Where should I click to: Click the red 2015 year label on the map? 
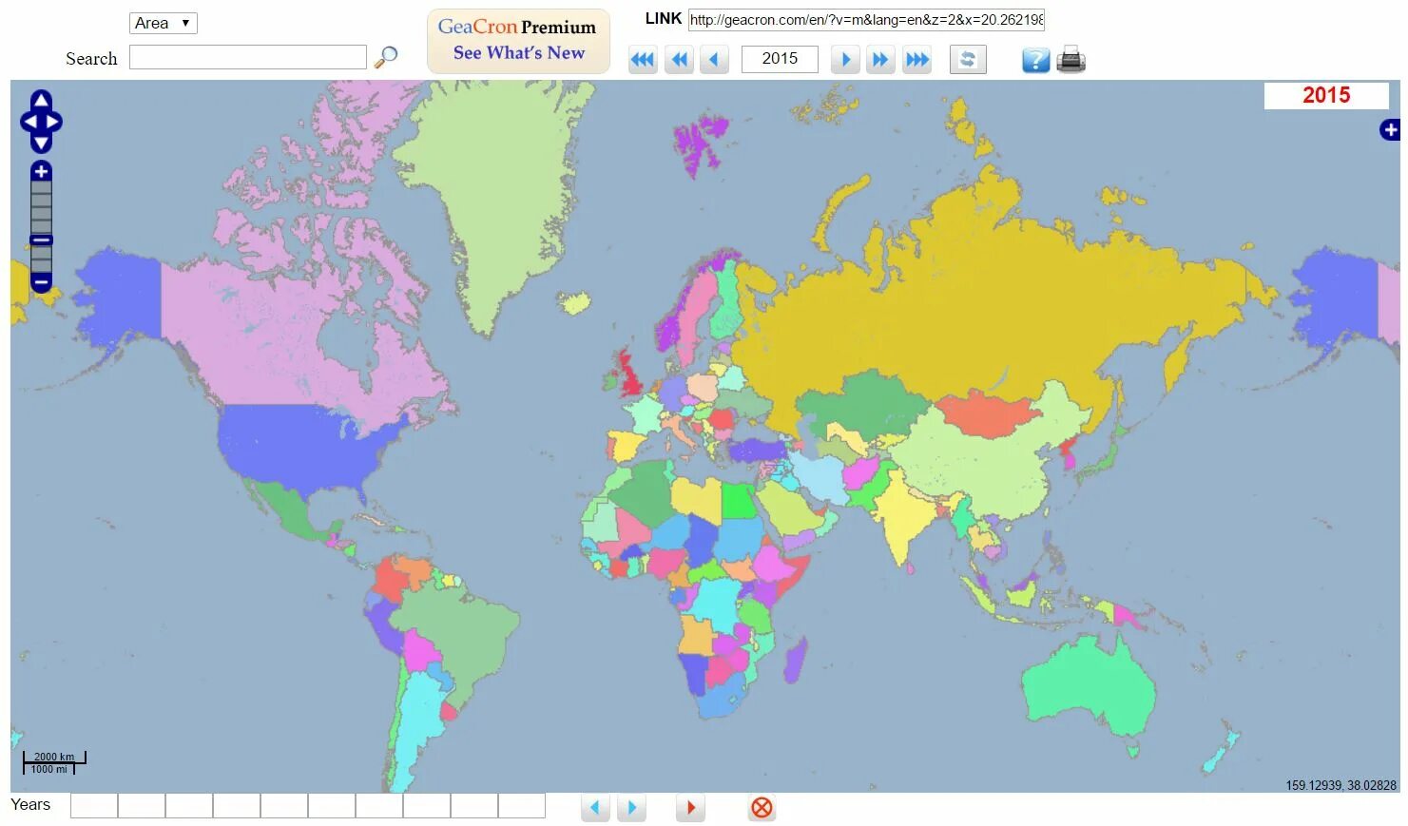(x=1326, y=95)
